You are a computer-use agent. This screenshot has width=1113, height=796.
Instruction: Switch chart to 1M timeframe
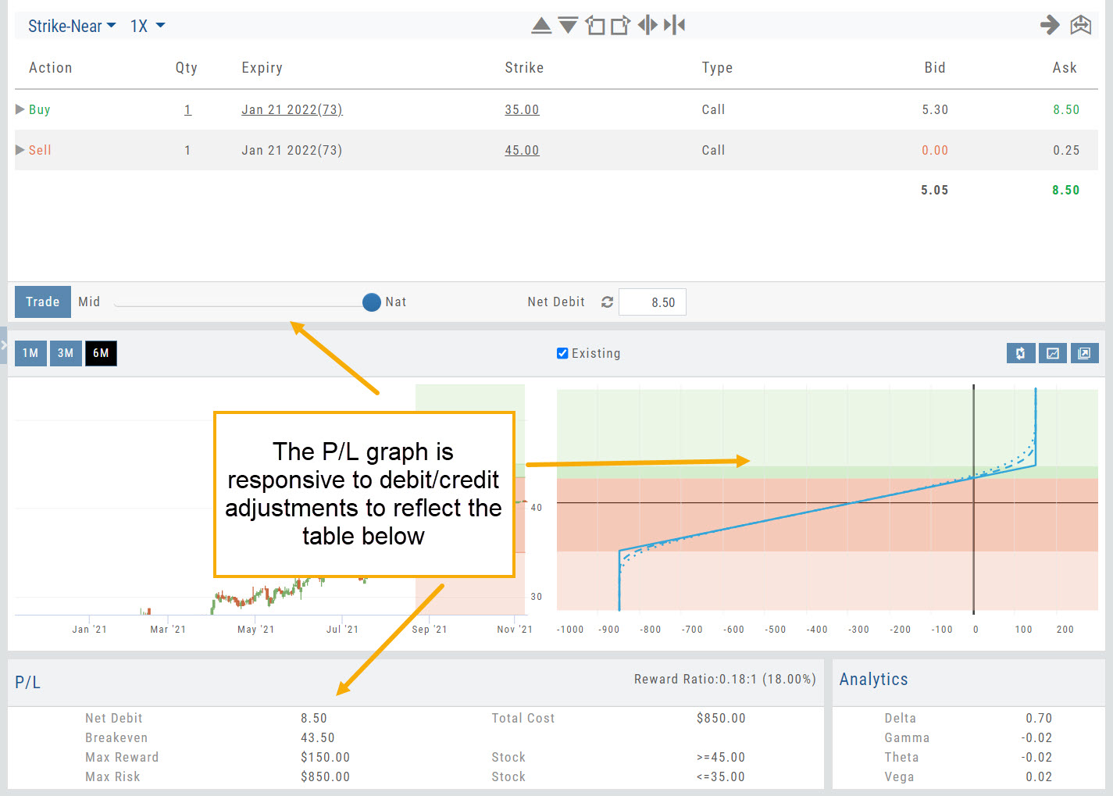point(30,353)
